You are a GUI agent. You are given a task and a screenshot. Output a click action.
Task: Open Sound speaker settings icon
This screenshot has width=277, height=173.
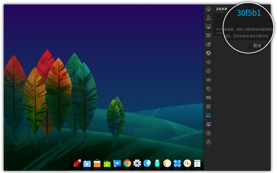pyautogui.click(x=209, y=62)
